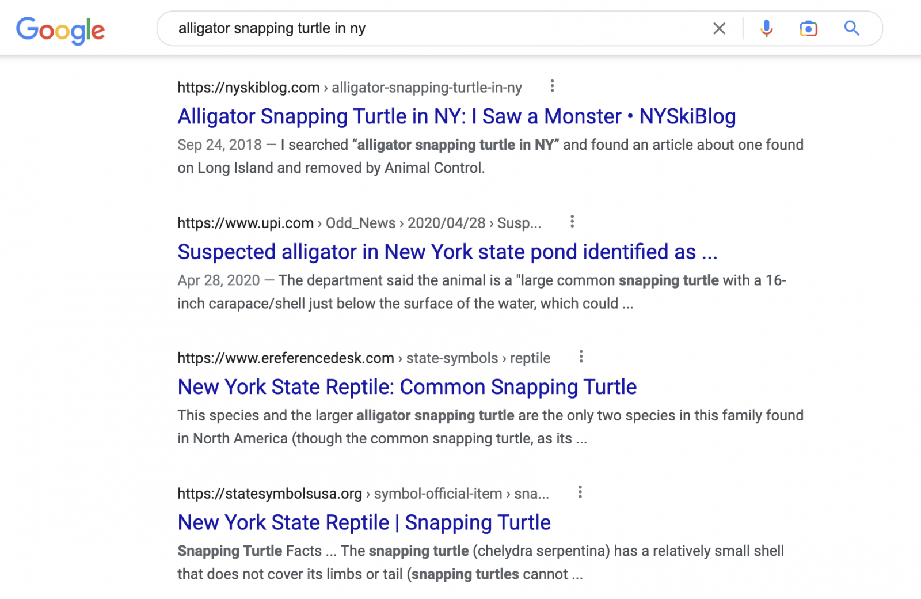This screenshot has width=921, height=599.
Task: Open 'New York State Reptile: Common Snapping Turtle'
Action: point(406,386)
